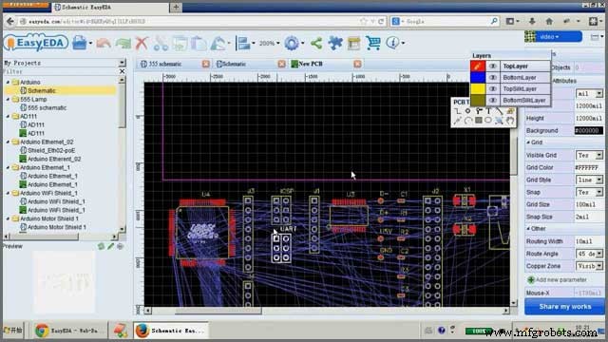Click Add new parameter link
Viewport: 608px width, 342px height.
coord(557,280)
